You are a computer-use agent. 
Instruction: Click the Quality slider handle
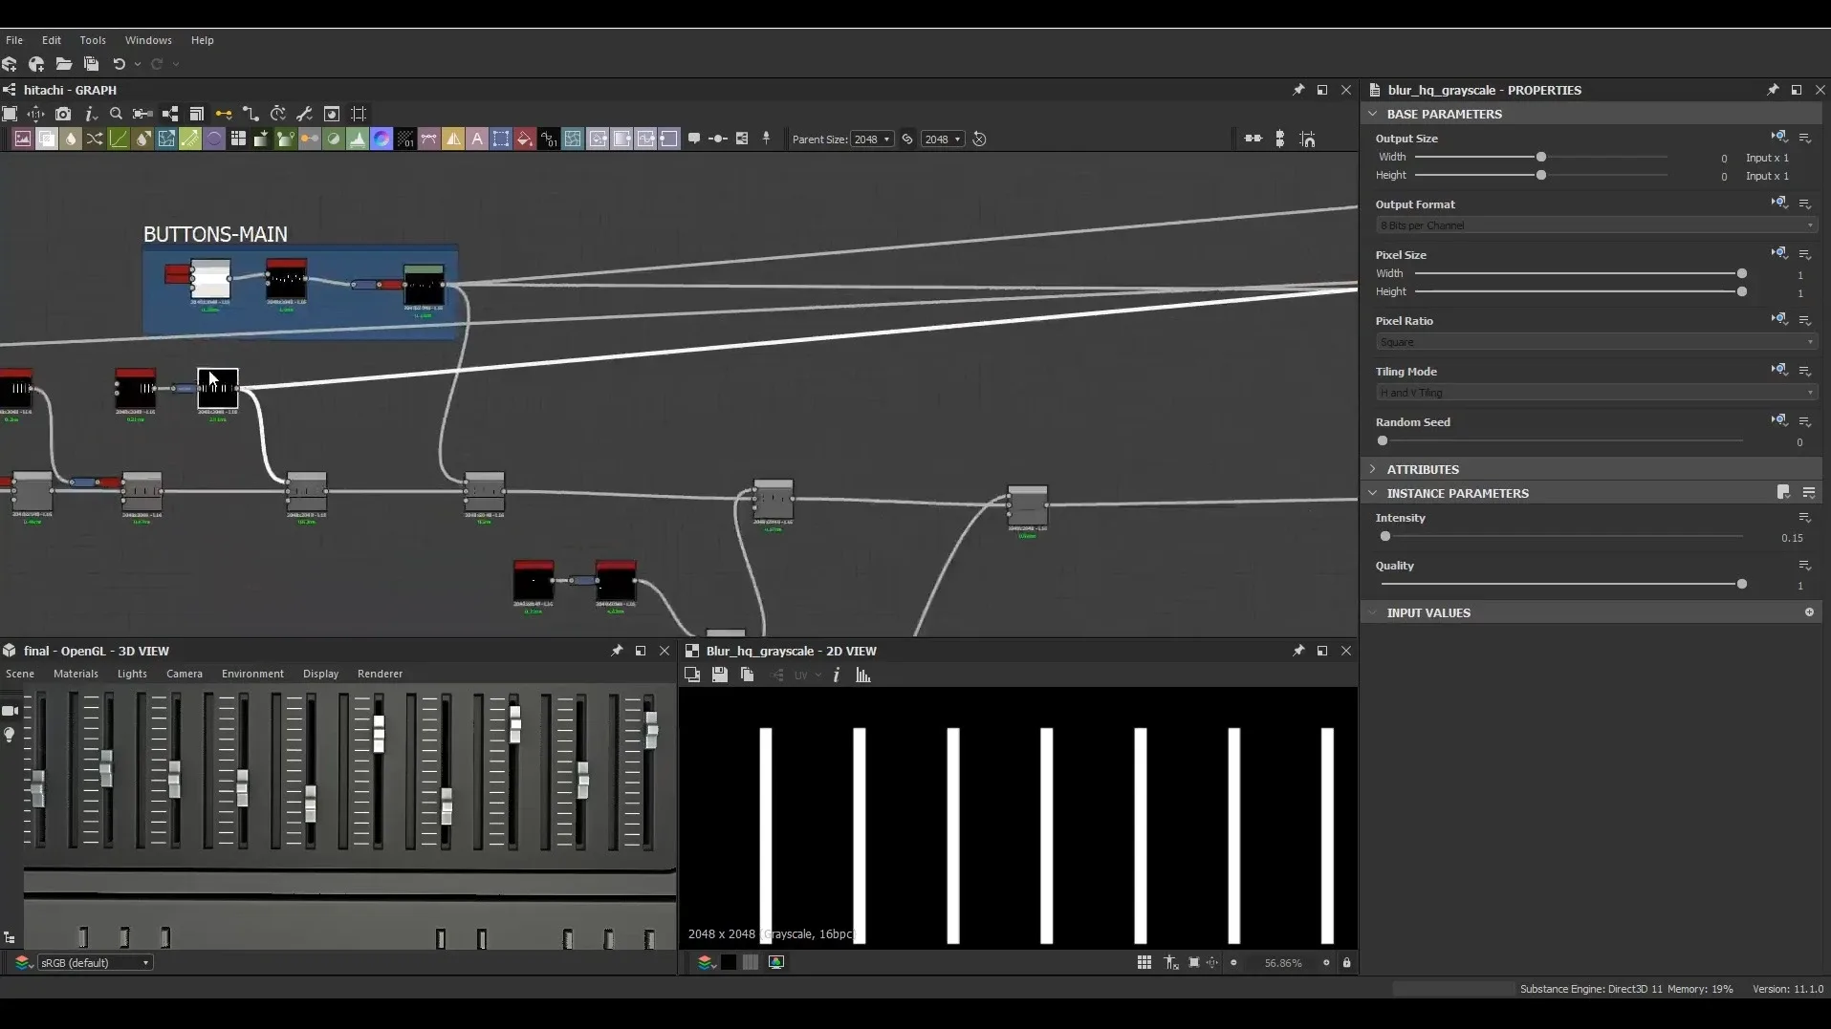[1742, 584]
